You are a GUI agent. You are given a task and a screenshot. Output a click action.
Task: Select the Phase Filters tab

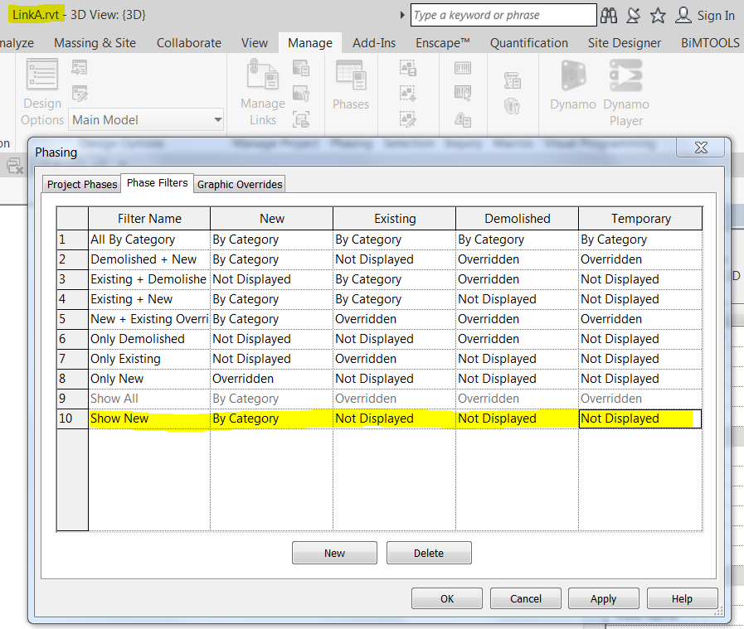(x=157, y=183)
